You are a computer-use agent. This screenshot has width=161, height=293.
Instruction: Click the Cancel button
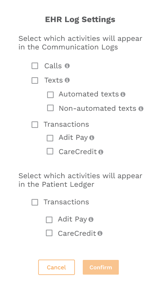[x=57, y=267]
